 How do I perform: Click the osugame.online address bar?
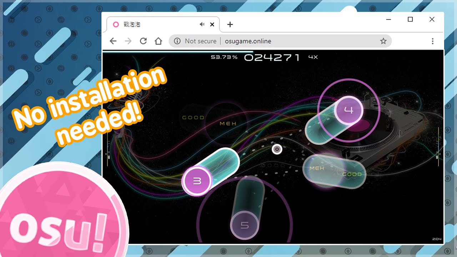280,41
